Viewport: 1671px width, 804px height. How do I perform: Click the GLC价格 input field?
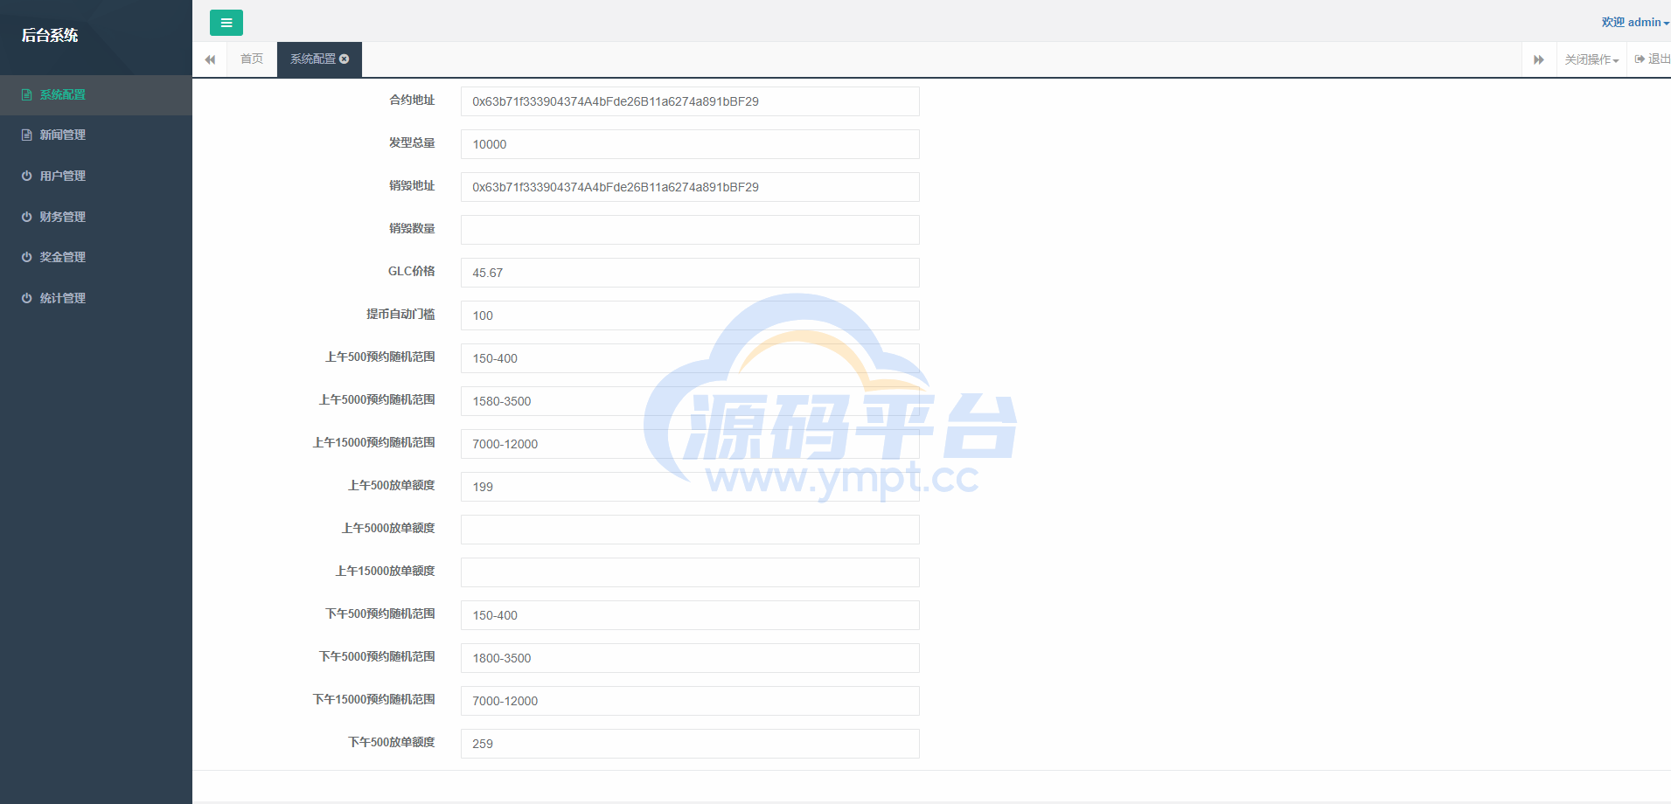(x=690, y=273)
